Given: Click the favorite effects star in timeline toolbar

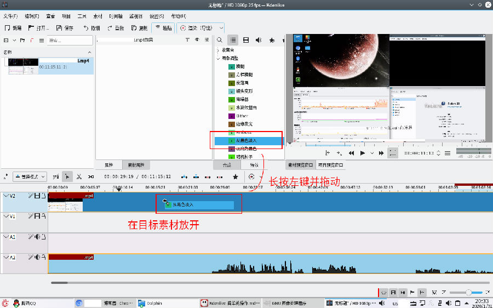Looking at the screenshot, I should tap(236, 176).
